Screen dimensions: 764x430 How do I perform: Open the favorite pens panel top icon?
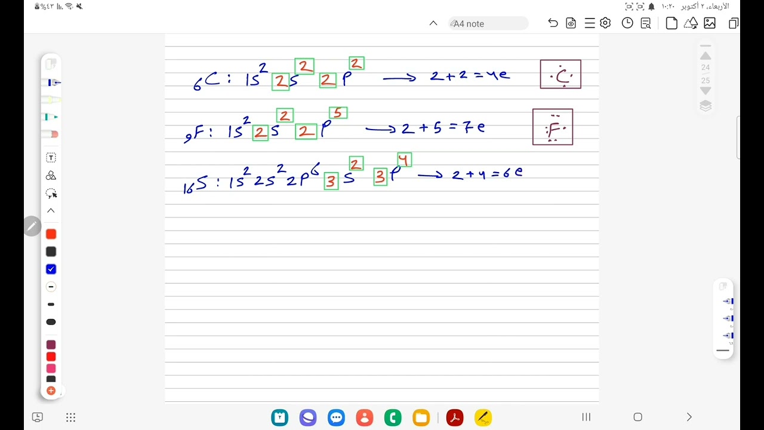(723, 287)
